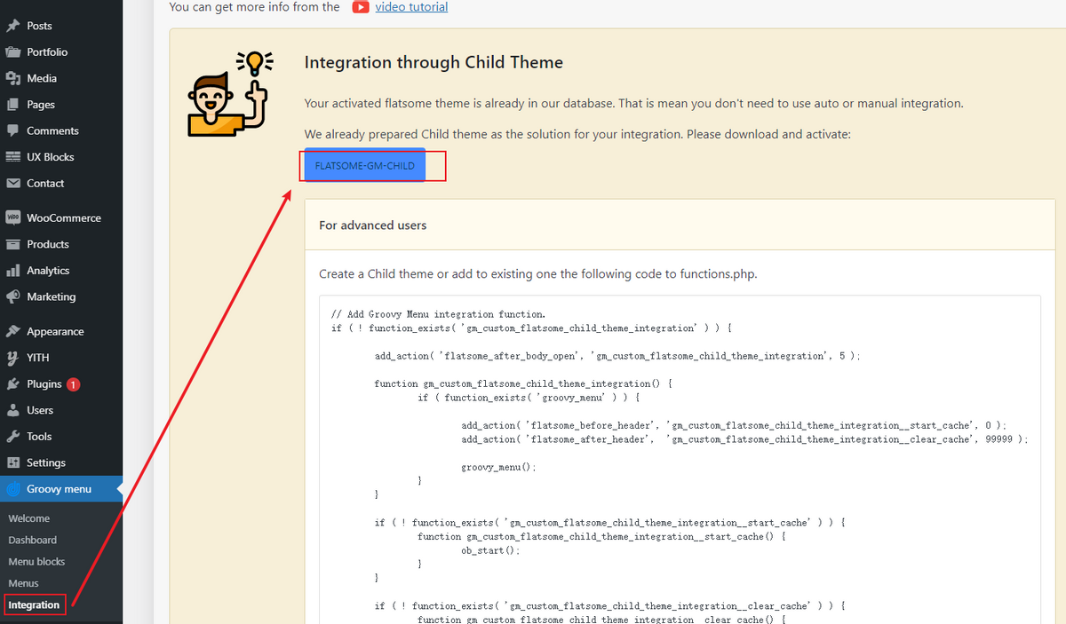Viewport: 1066px width, 624px height.
Task: Click the Groovy menu logo icon
Action: click(x=12, y=489)
